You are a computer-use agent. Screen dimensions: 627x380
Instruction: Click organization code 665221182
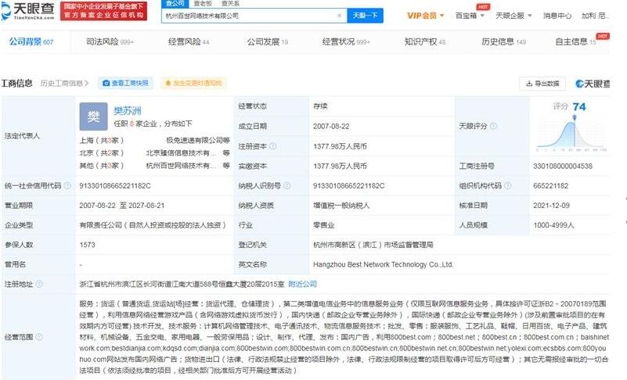550,185
